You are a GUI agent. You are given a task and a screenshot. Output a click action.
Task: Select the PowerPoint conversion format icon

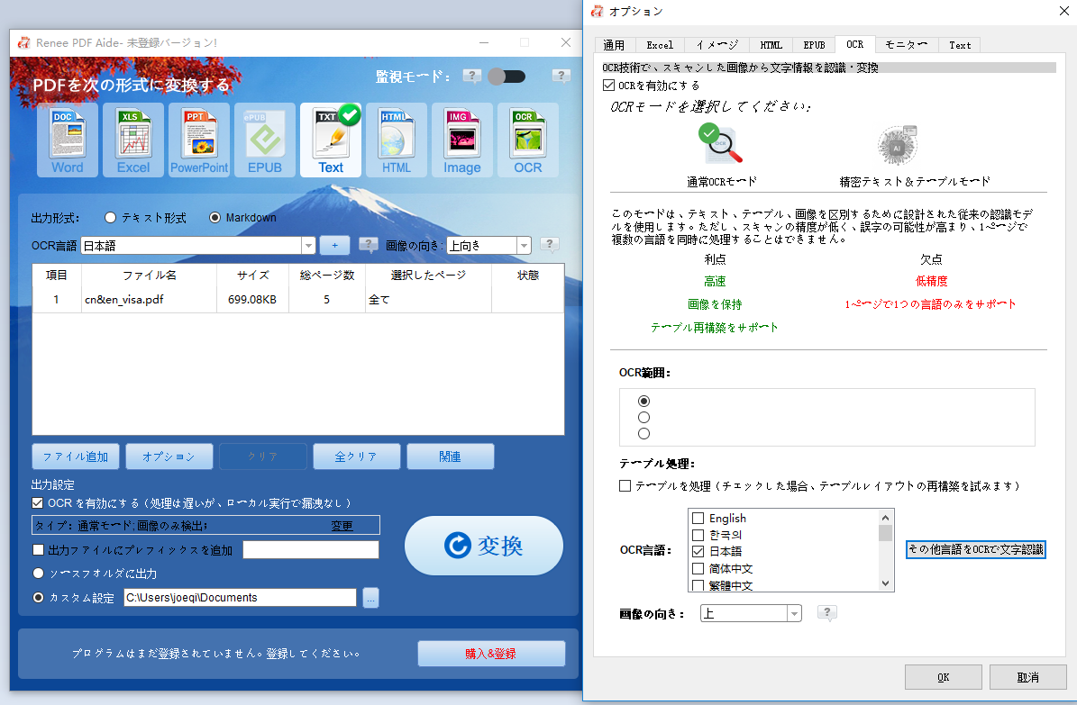(x=198, y=140)
